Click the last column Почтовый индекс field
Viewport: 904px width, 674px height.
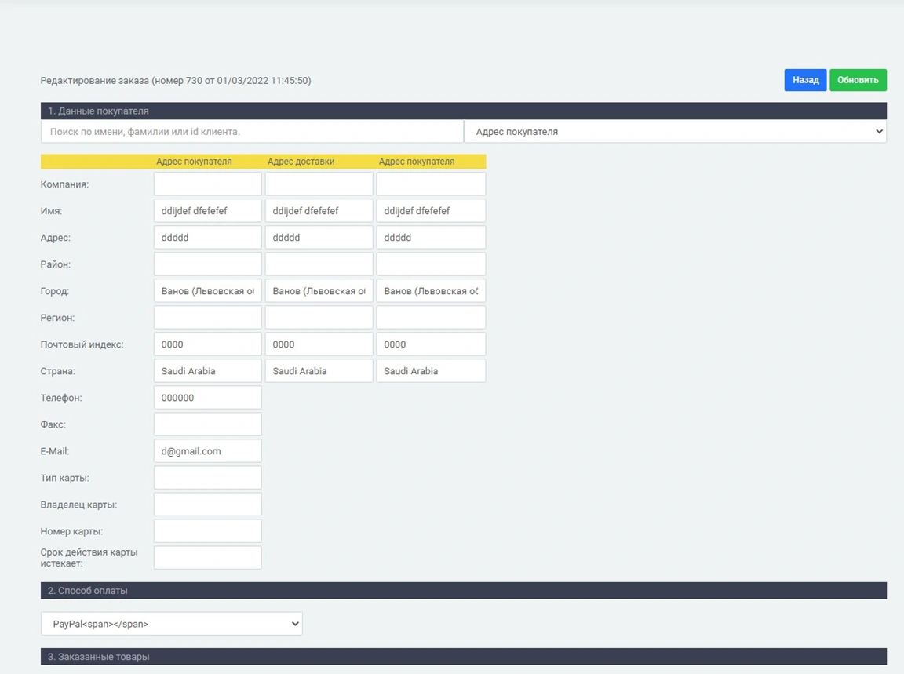pyautogui.click(x=431, y=344)
